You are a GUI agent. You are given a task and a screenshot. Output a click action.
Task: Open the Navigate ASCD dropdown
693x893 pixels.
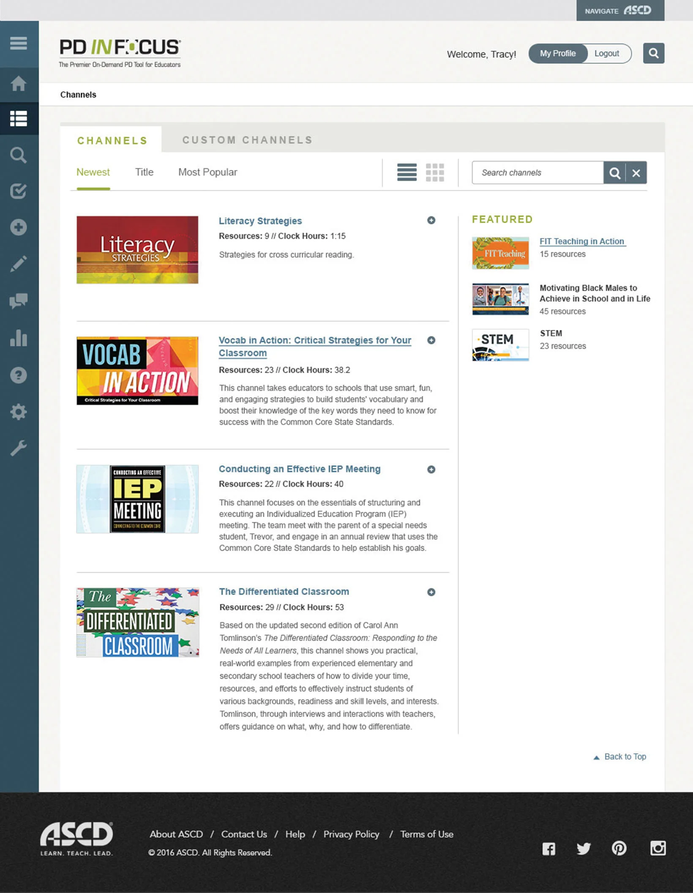[620, 11]
